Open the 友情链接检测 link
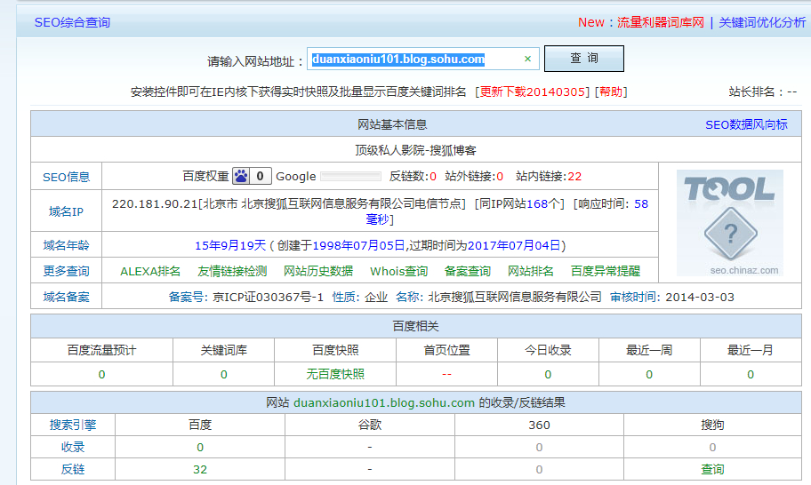The image size is (811, 485). (x=232, y=271)
